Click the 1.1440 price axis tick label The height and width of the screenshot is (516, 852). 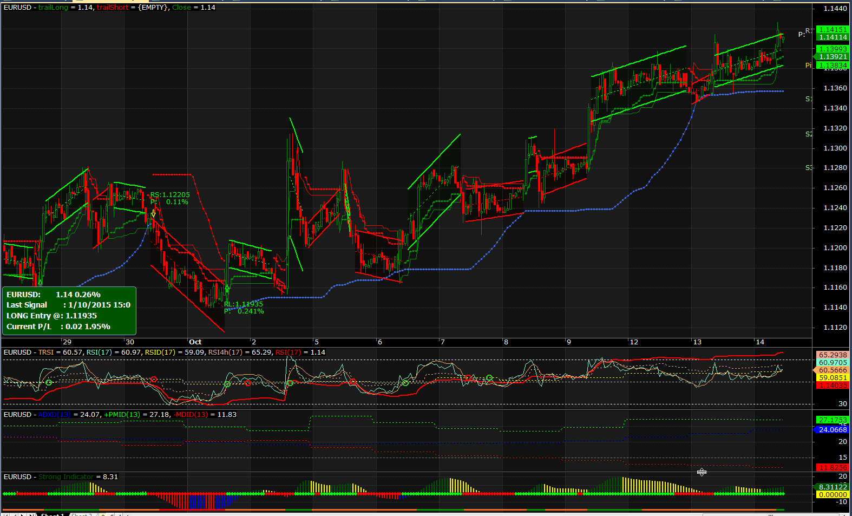coord(835,9)
